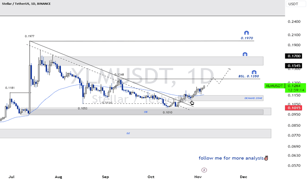The width and height of the screenshot is (307, 181).
Task: Click the black 0.1700 price label
Action: (293, 56)
